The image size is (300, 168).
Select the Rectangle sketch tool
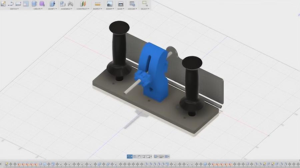(18, 4)
